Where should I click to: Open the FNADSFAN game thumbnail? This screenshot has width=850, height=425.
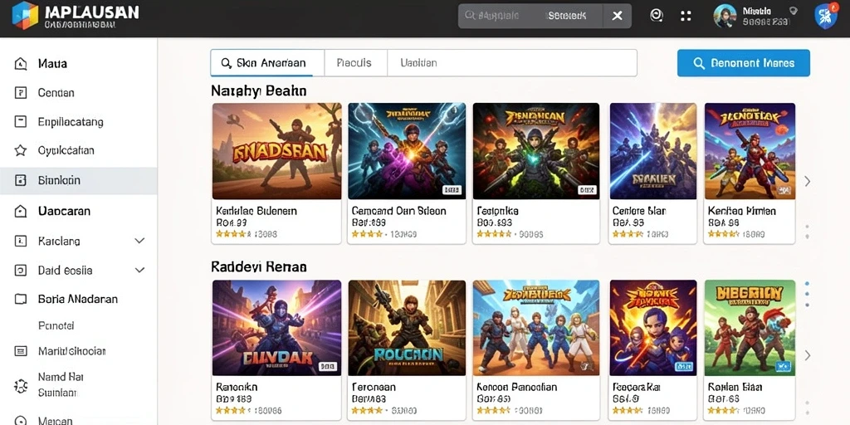pos(277,151)
